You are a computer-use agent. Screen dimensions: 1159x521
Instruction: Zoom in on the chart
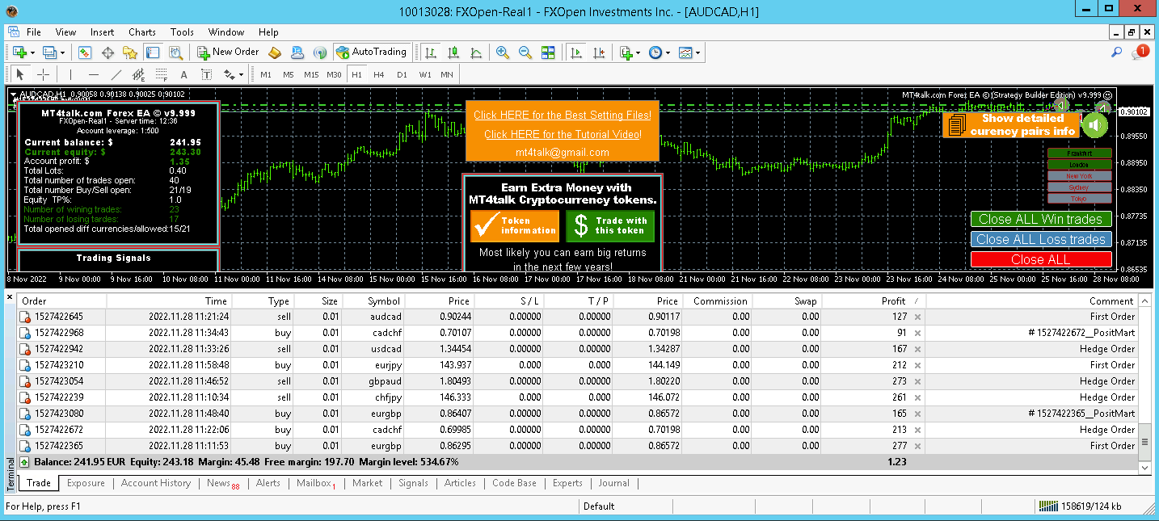503,52
